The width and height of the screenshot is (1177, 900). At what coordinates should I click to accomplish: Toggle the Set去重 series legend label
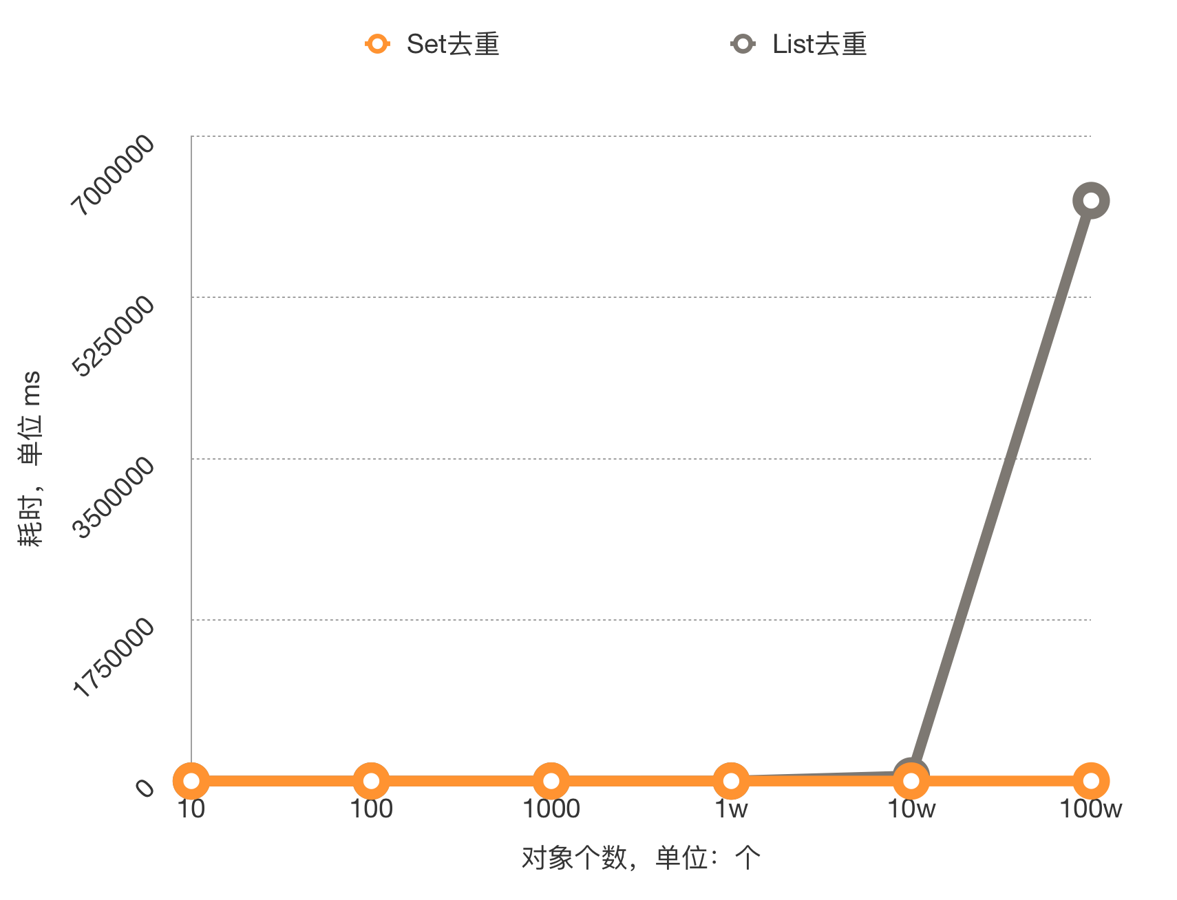(452, 44)
